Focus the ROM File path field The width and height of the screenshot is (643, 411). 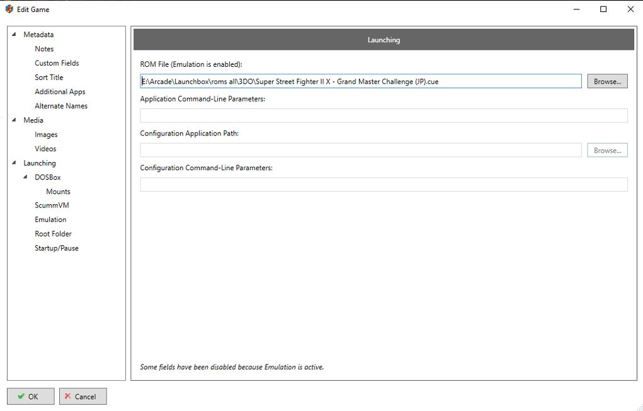point(360,81)
